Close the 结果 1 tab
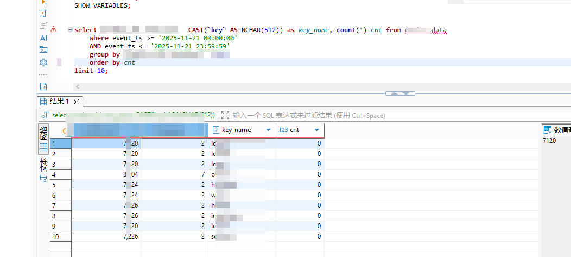The width and height of the screenshot is (571, 257). (77, 102)
